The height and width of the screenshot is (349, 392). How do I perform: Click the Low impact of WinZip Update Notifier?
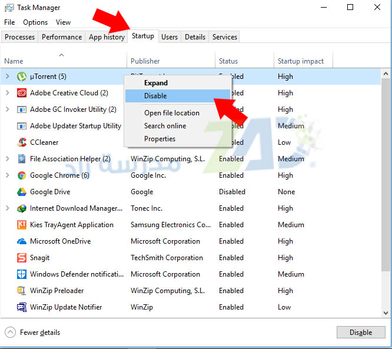pyautogui.click(x=284, y=307)
